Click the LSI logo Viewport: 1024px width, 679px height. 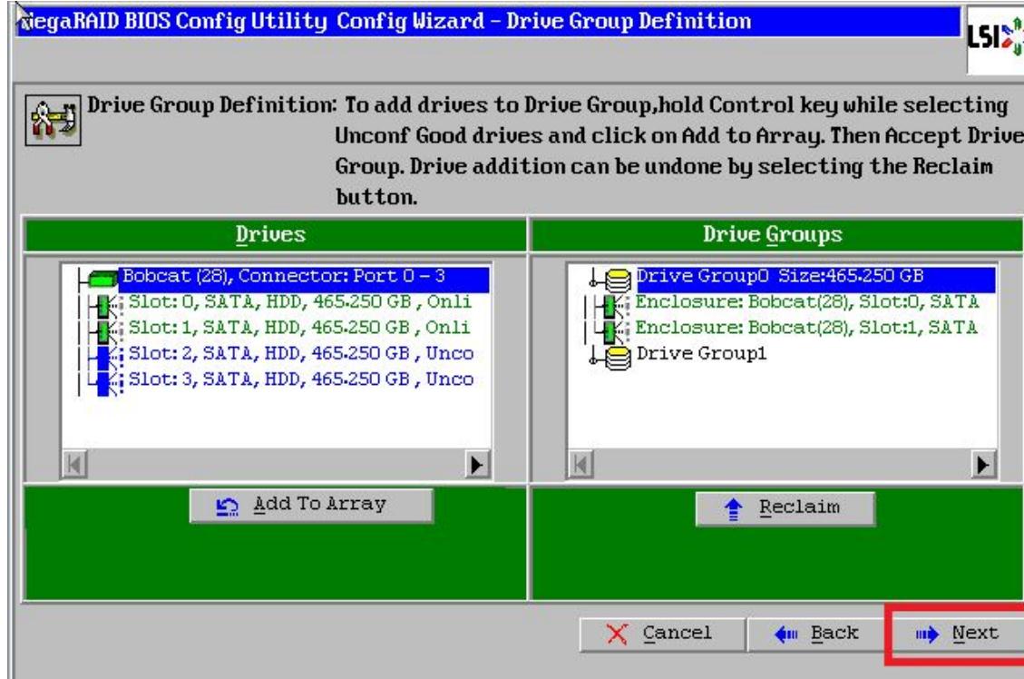click(995, 40)
